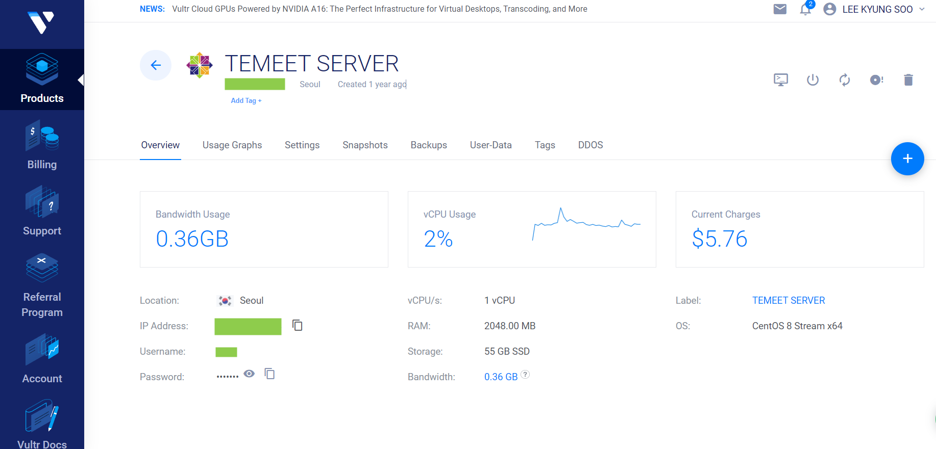Click the 0.36 GB bandwidth link
Viewport: 936px width, 449px height.
coord(501,377)
